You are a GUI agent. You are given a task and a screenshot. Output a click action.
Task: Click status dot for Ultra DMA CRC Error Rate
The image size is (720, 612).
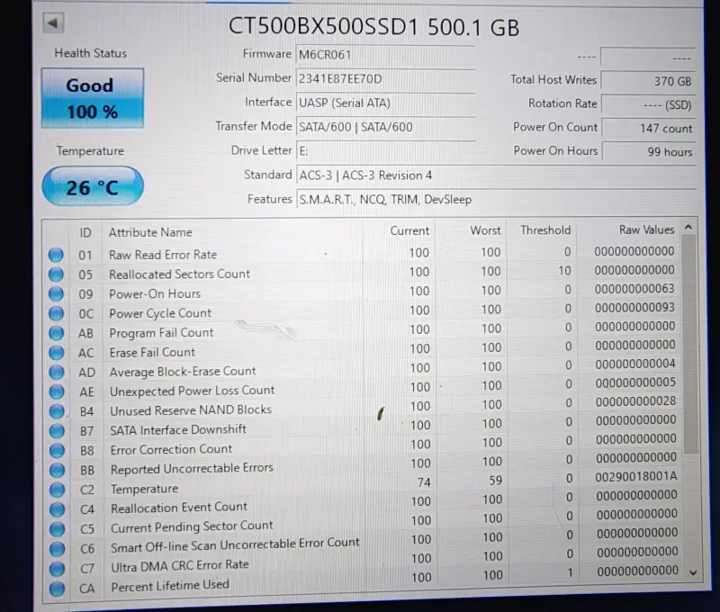(57, 569)
